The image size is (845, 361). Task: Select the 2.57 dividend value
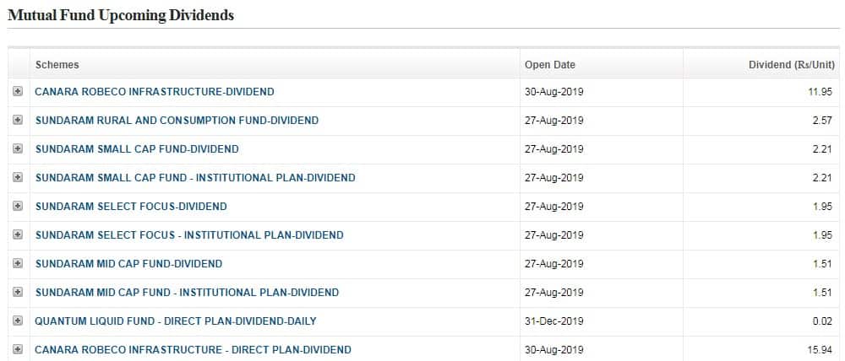pos(822,120)
